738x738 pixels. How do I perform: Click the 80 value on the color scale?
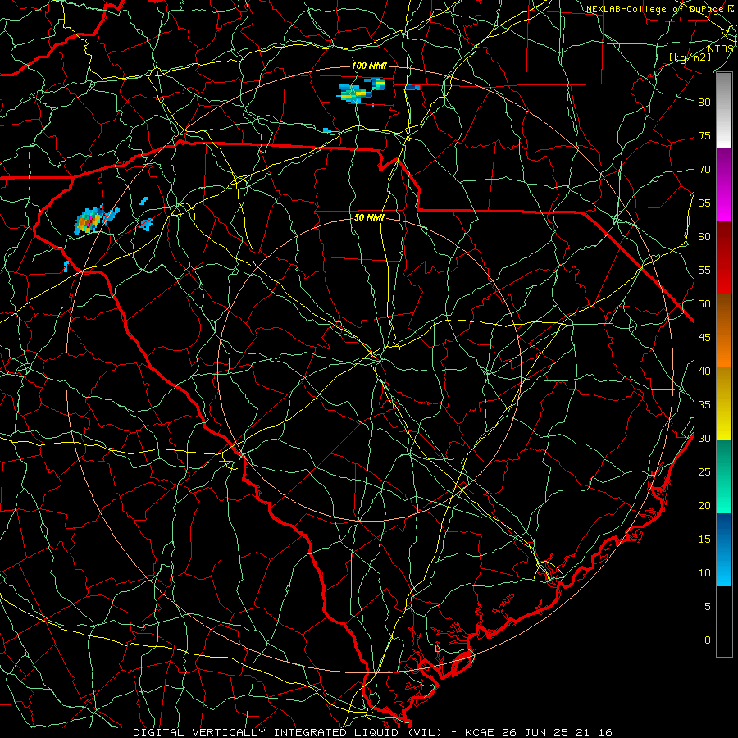[x=704, y=102]
